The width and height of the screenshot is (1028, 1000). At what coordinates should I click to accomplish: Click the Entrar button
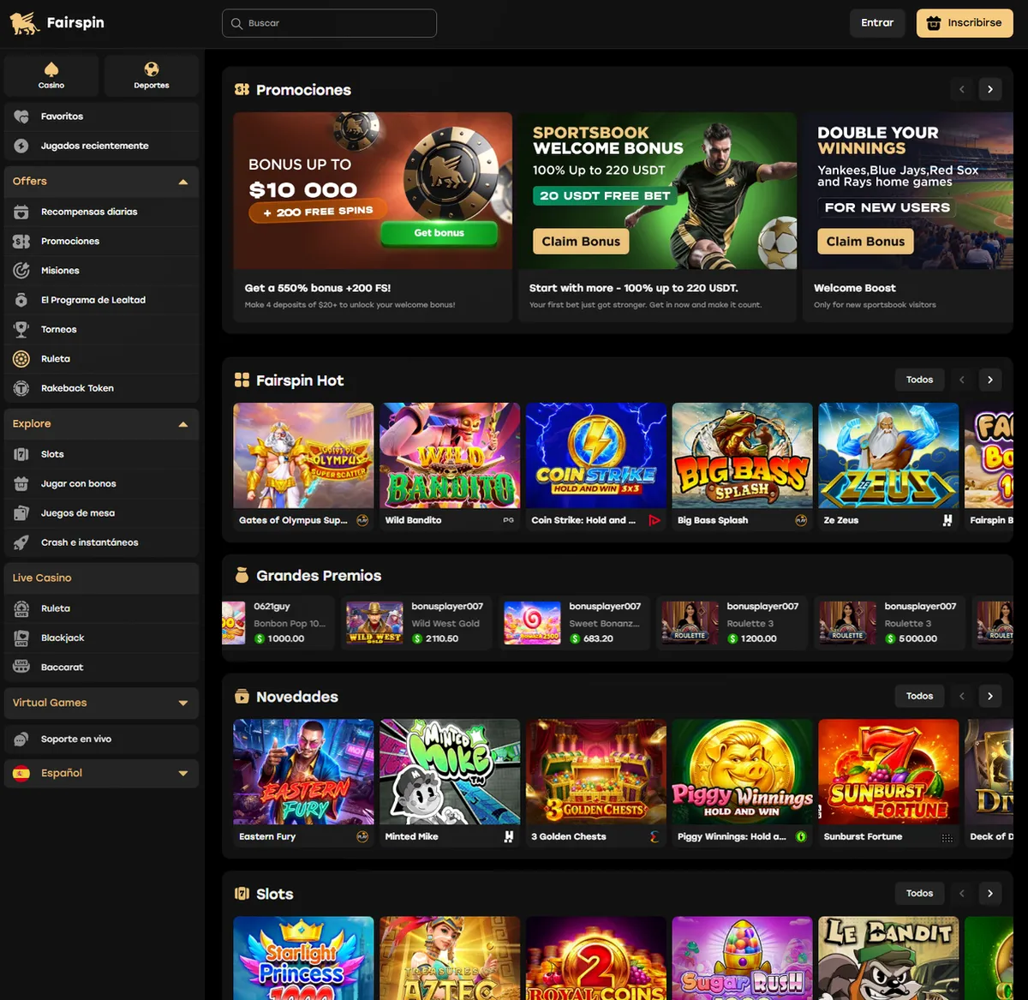click(877, 23)
